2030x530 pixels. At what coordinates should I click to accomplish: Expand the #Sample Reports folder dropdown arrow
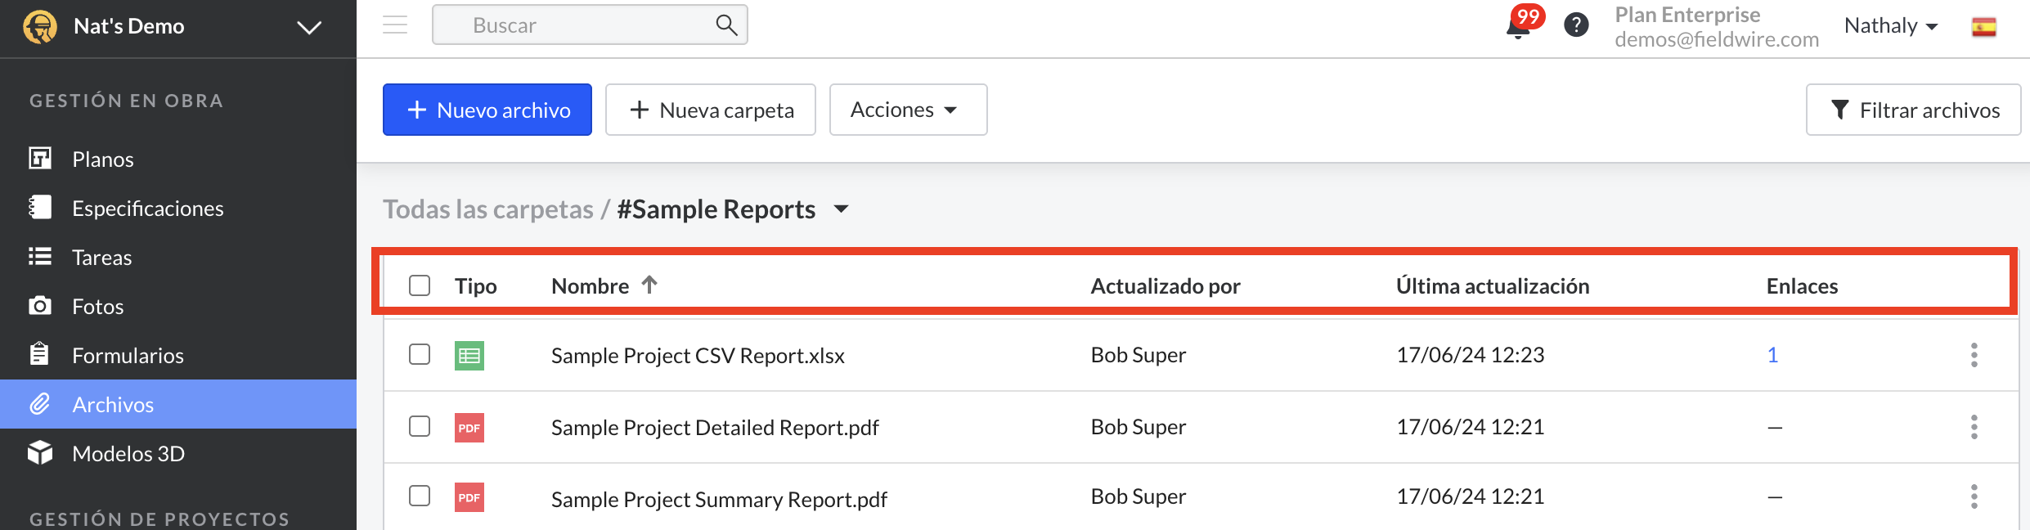coord(841,209)
